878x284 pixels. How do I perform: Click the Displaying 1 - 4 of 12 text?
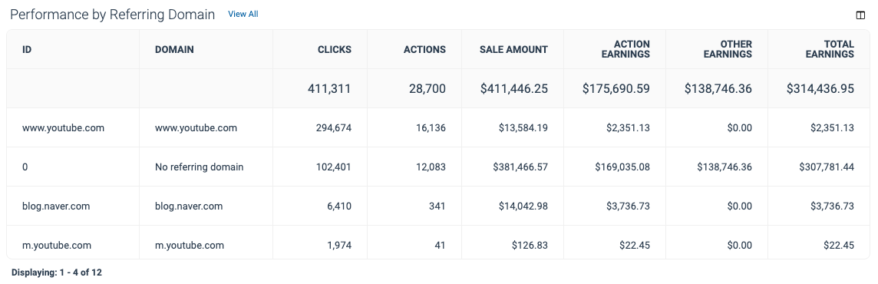point(57,272)
